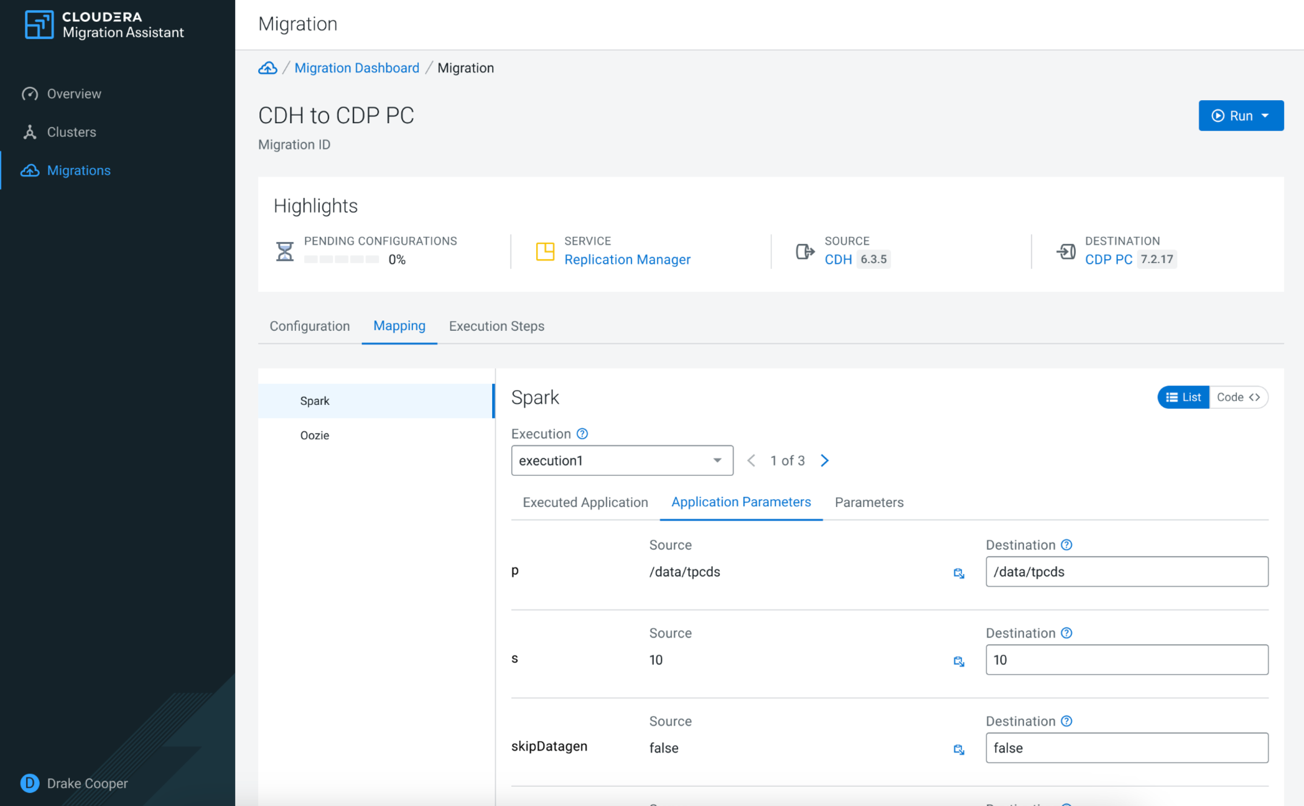Open Overview in the sidebar
Screen dimensions: 1304x806
click(x=74, y=94)
